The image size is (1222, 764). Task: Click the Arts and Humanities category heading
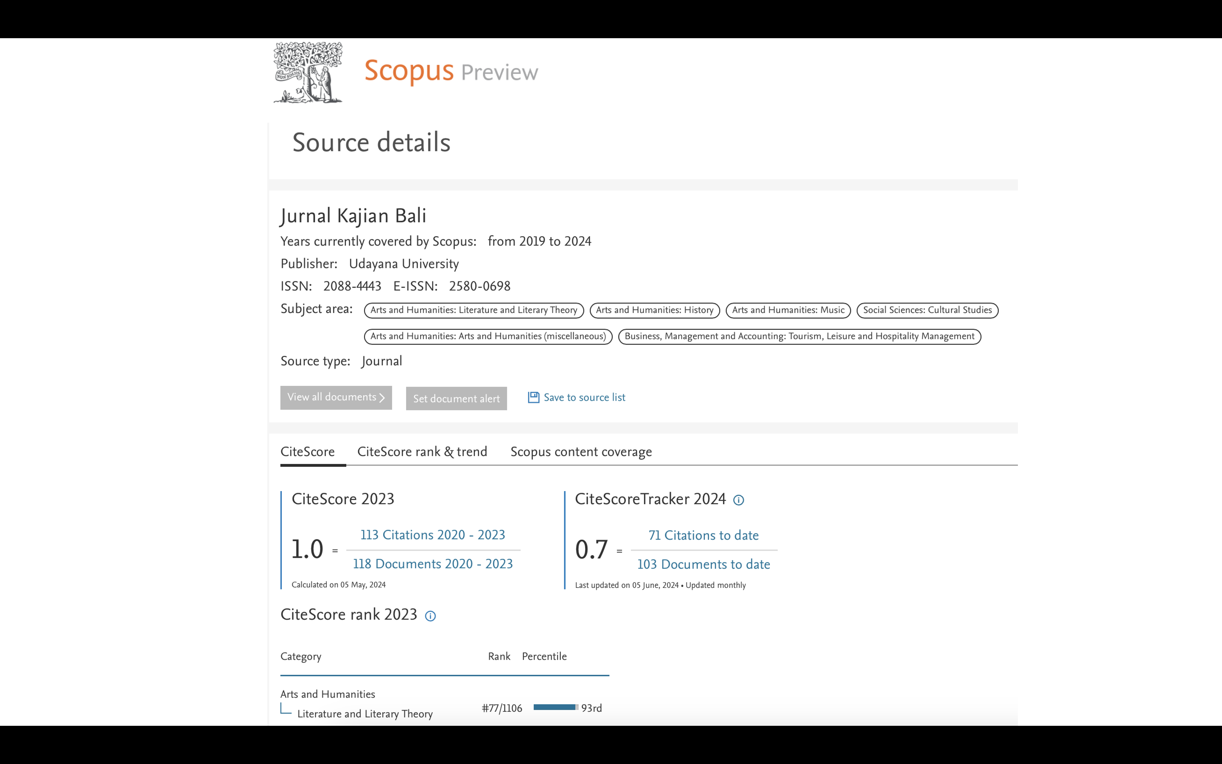(x=328, y=694)
